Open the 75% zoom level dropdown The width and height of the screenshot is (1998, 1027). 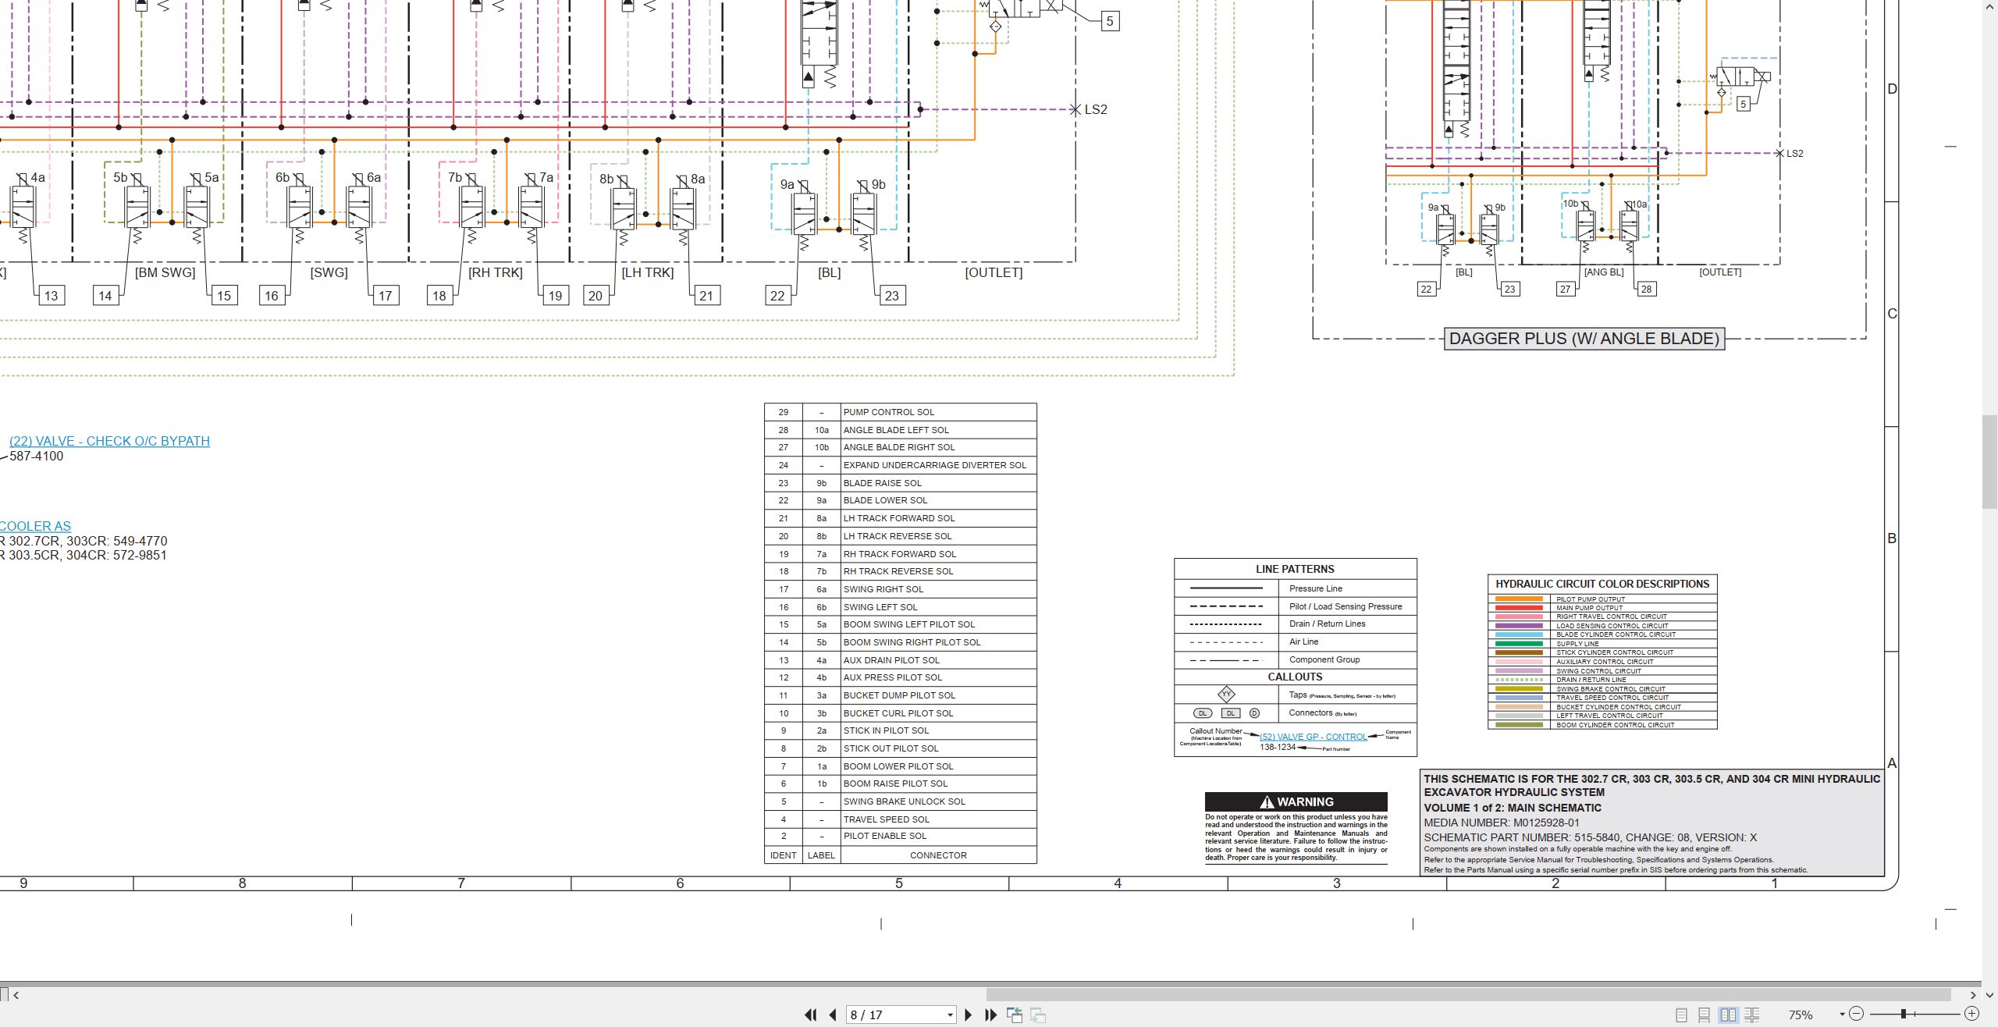(x=1842, y=1015)
